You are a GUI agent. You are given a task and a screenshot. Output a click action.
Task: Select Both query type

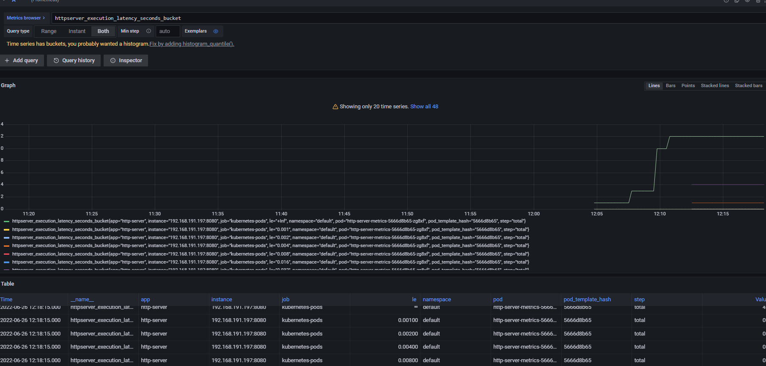(103, 31)
